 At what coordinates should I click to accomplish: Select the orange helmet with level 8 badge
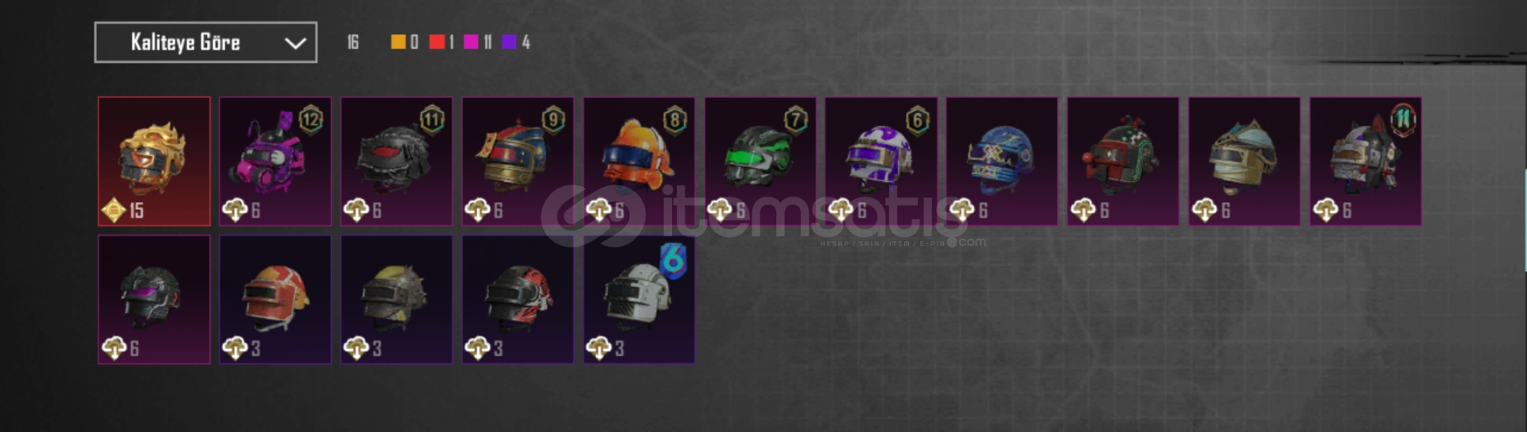639,162
